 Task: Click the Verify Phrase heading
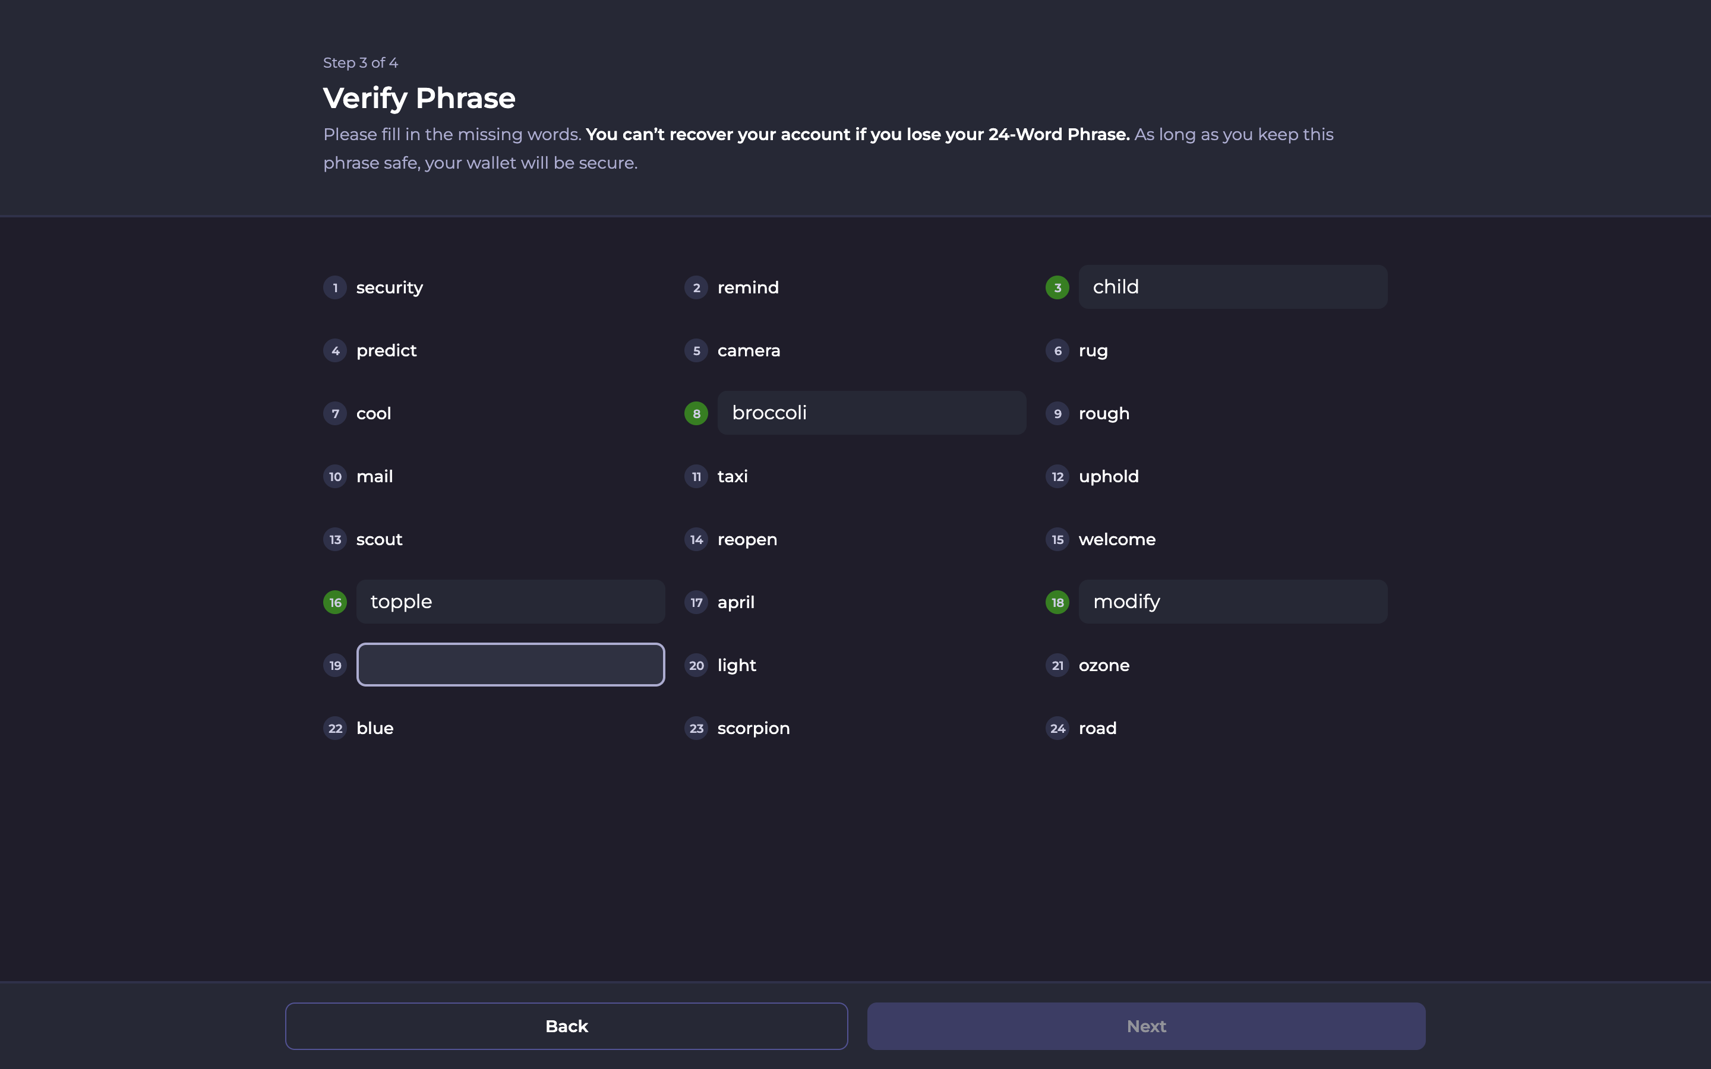(419, 98)
